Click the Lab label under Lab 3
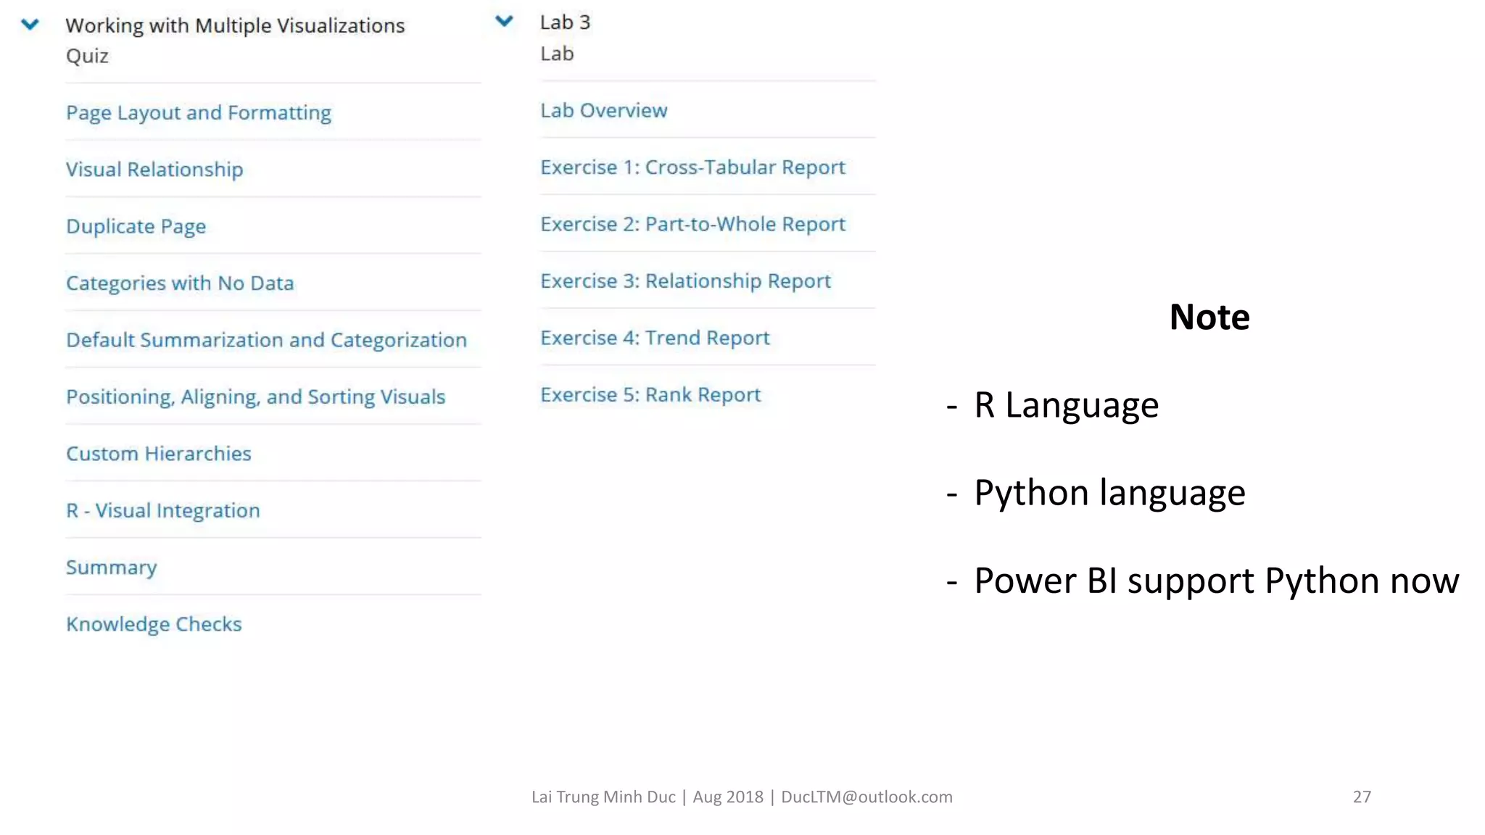1485x835 pixels. pos(557,54)
